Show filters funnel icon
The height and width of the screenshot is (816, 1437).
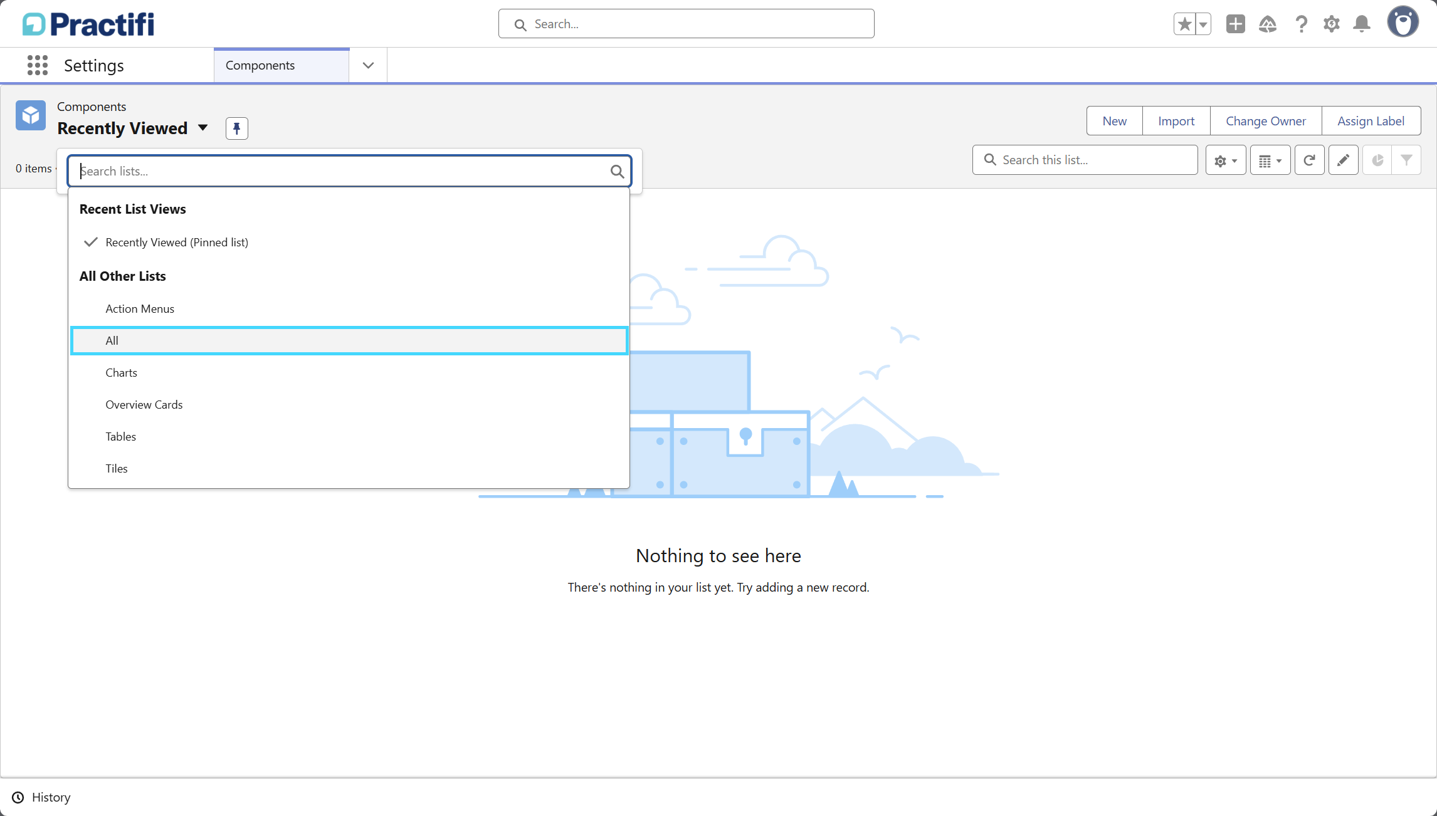click(x=1407, y=160)
